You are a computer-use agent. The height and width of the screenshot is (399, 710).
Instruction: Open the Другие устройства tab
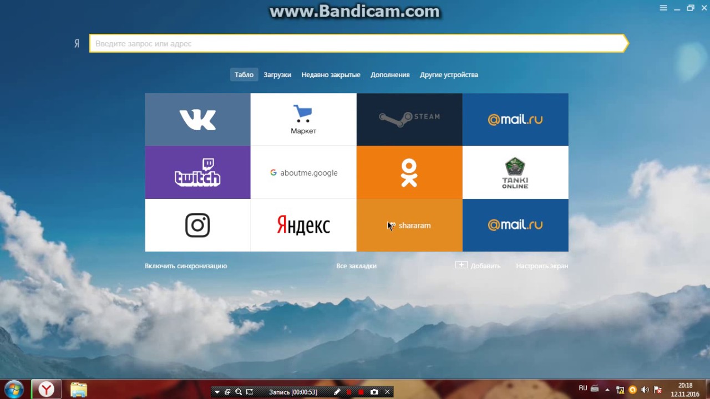tap(449, 75)
